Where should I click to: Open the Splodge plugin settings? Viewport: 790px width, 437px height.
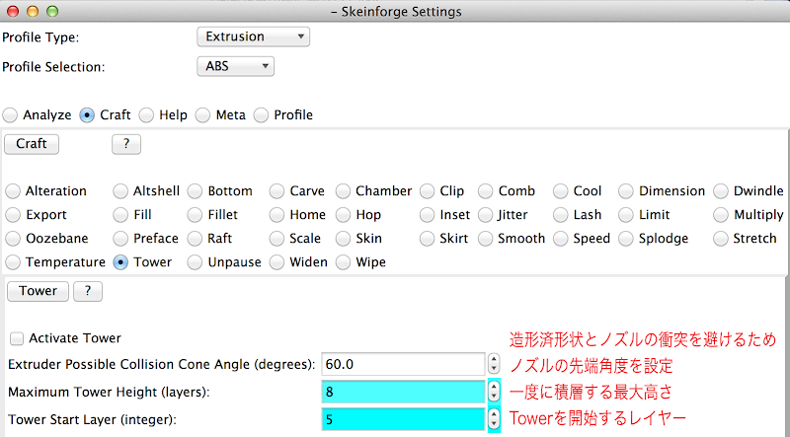coord(626,239)
